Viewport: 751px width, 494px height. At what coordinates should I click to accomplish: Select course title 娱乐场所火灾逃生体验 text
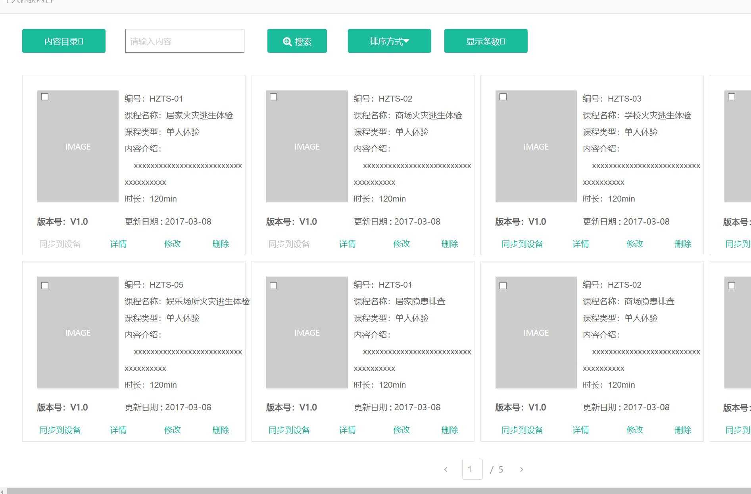pos(208,302)
